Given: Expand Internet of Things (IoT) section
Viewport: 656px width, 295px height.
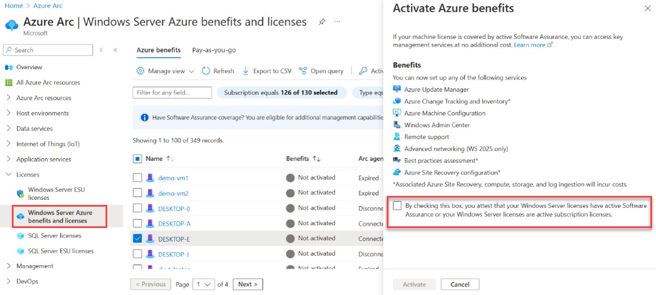Looking at the screenshot, I should pyautogui.click(x=9, y=144).
